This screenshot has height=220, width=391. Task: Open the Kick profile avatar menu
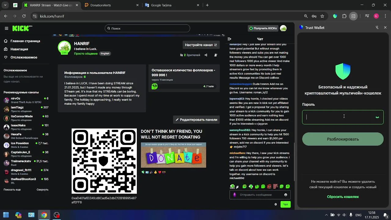point(283,28)
